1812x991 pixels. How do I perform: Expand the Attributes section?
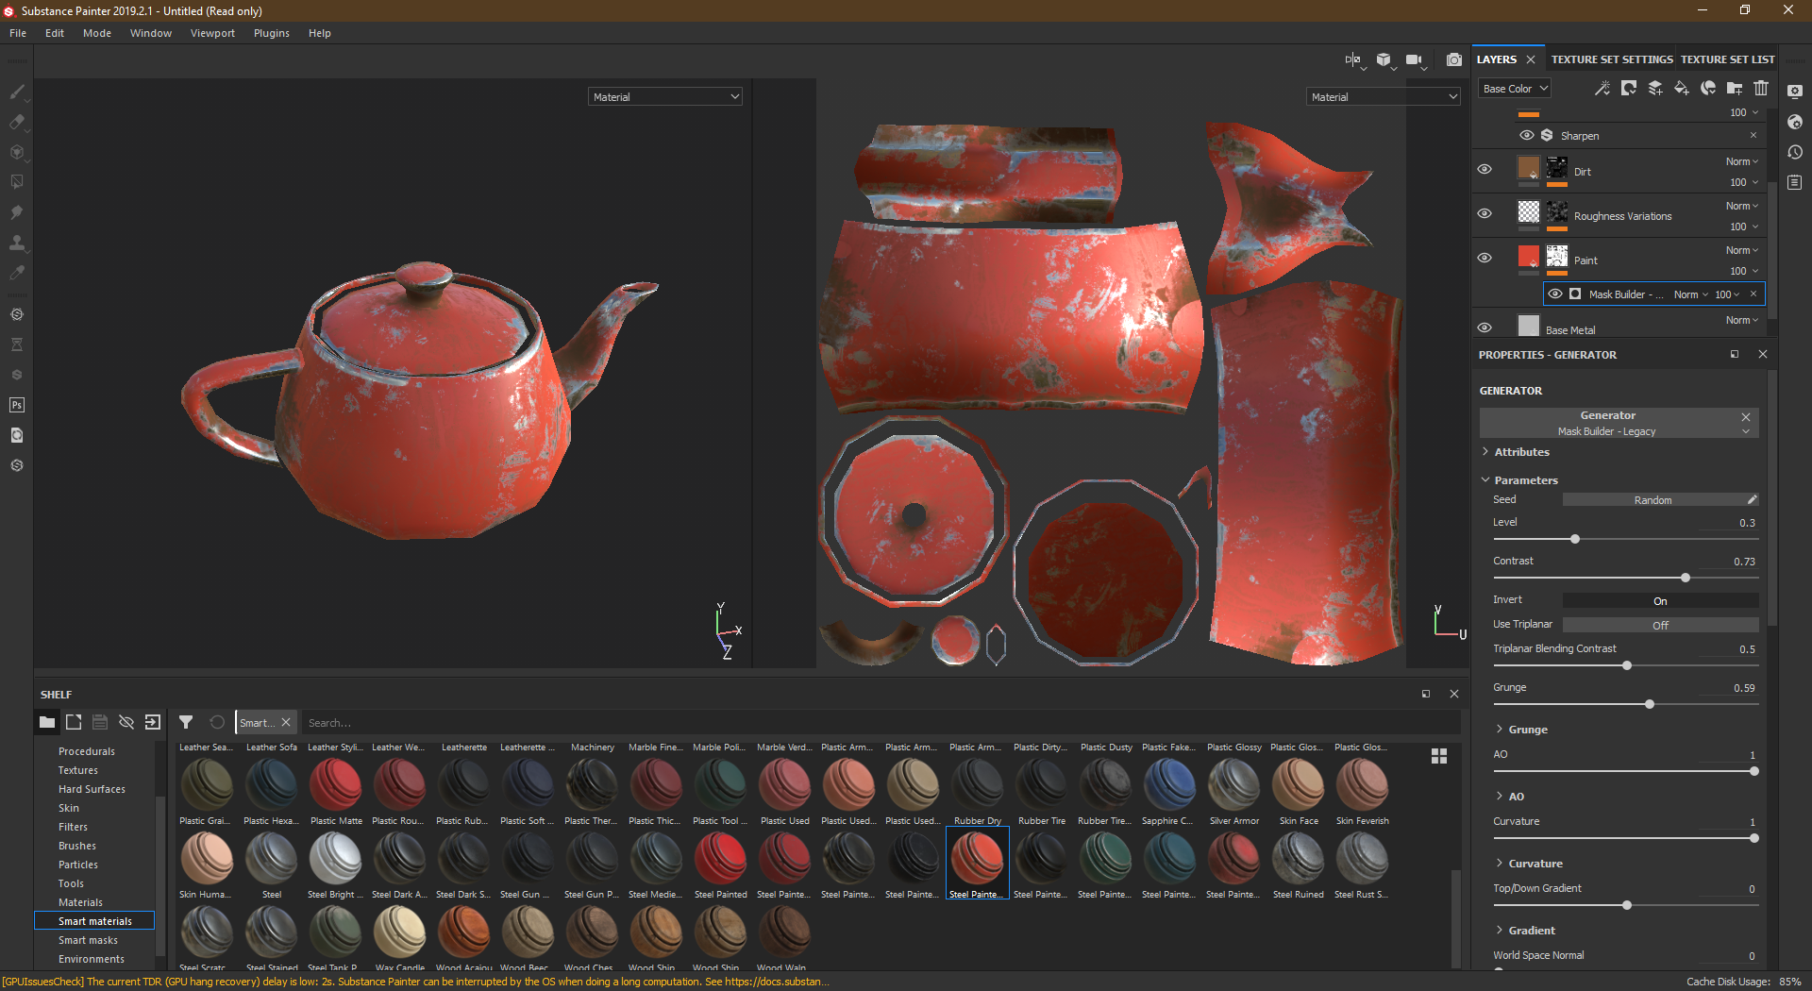pos(1521,452)
